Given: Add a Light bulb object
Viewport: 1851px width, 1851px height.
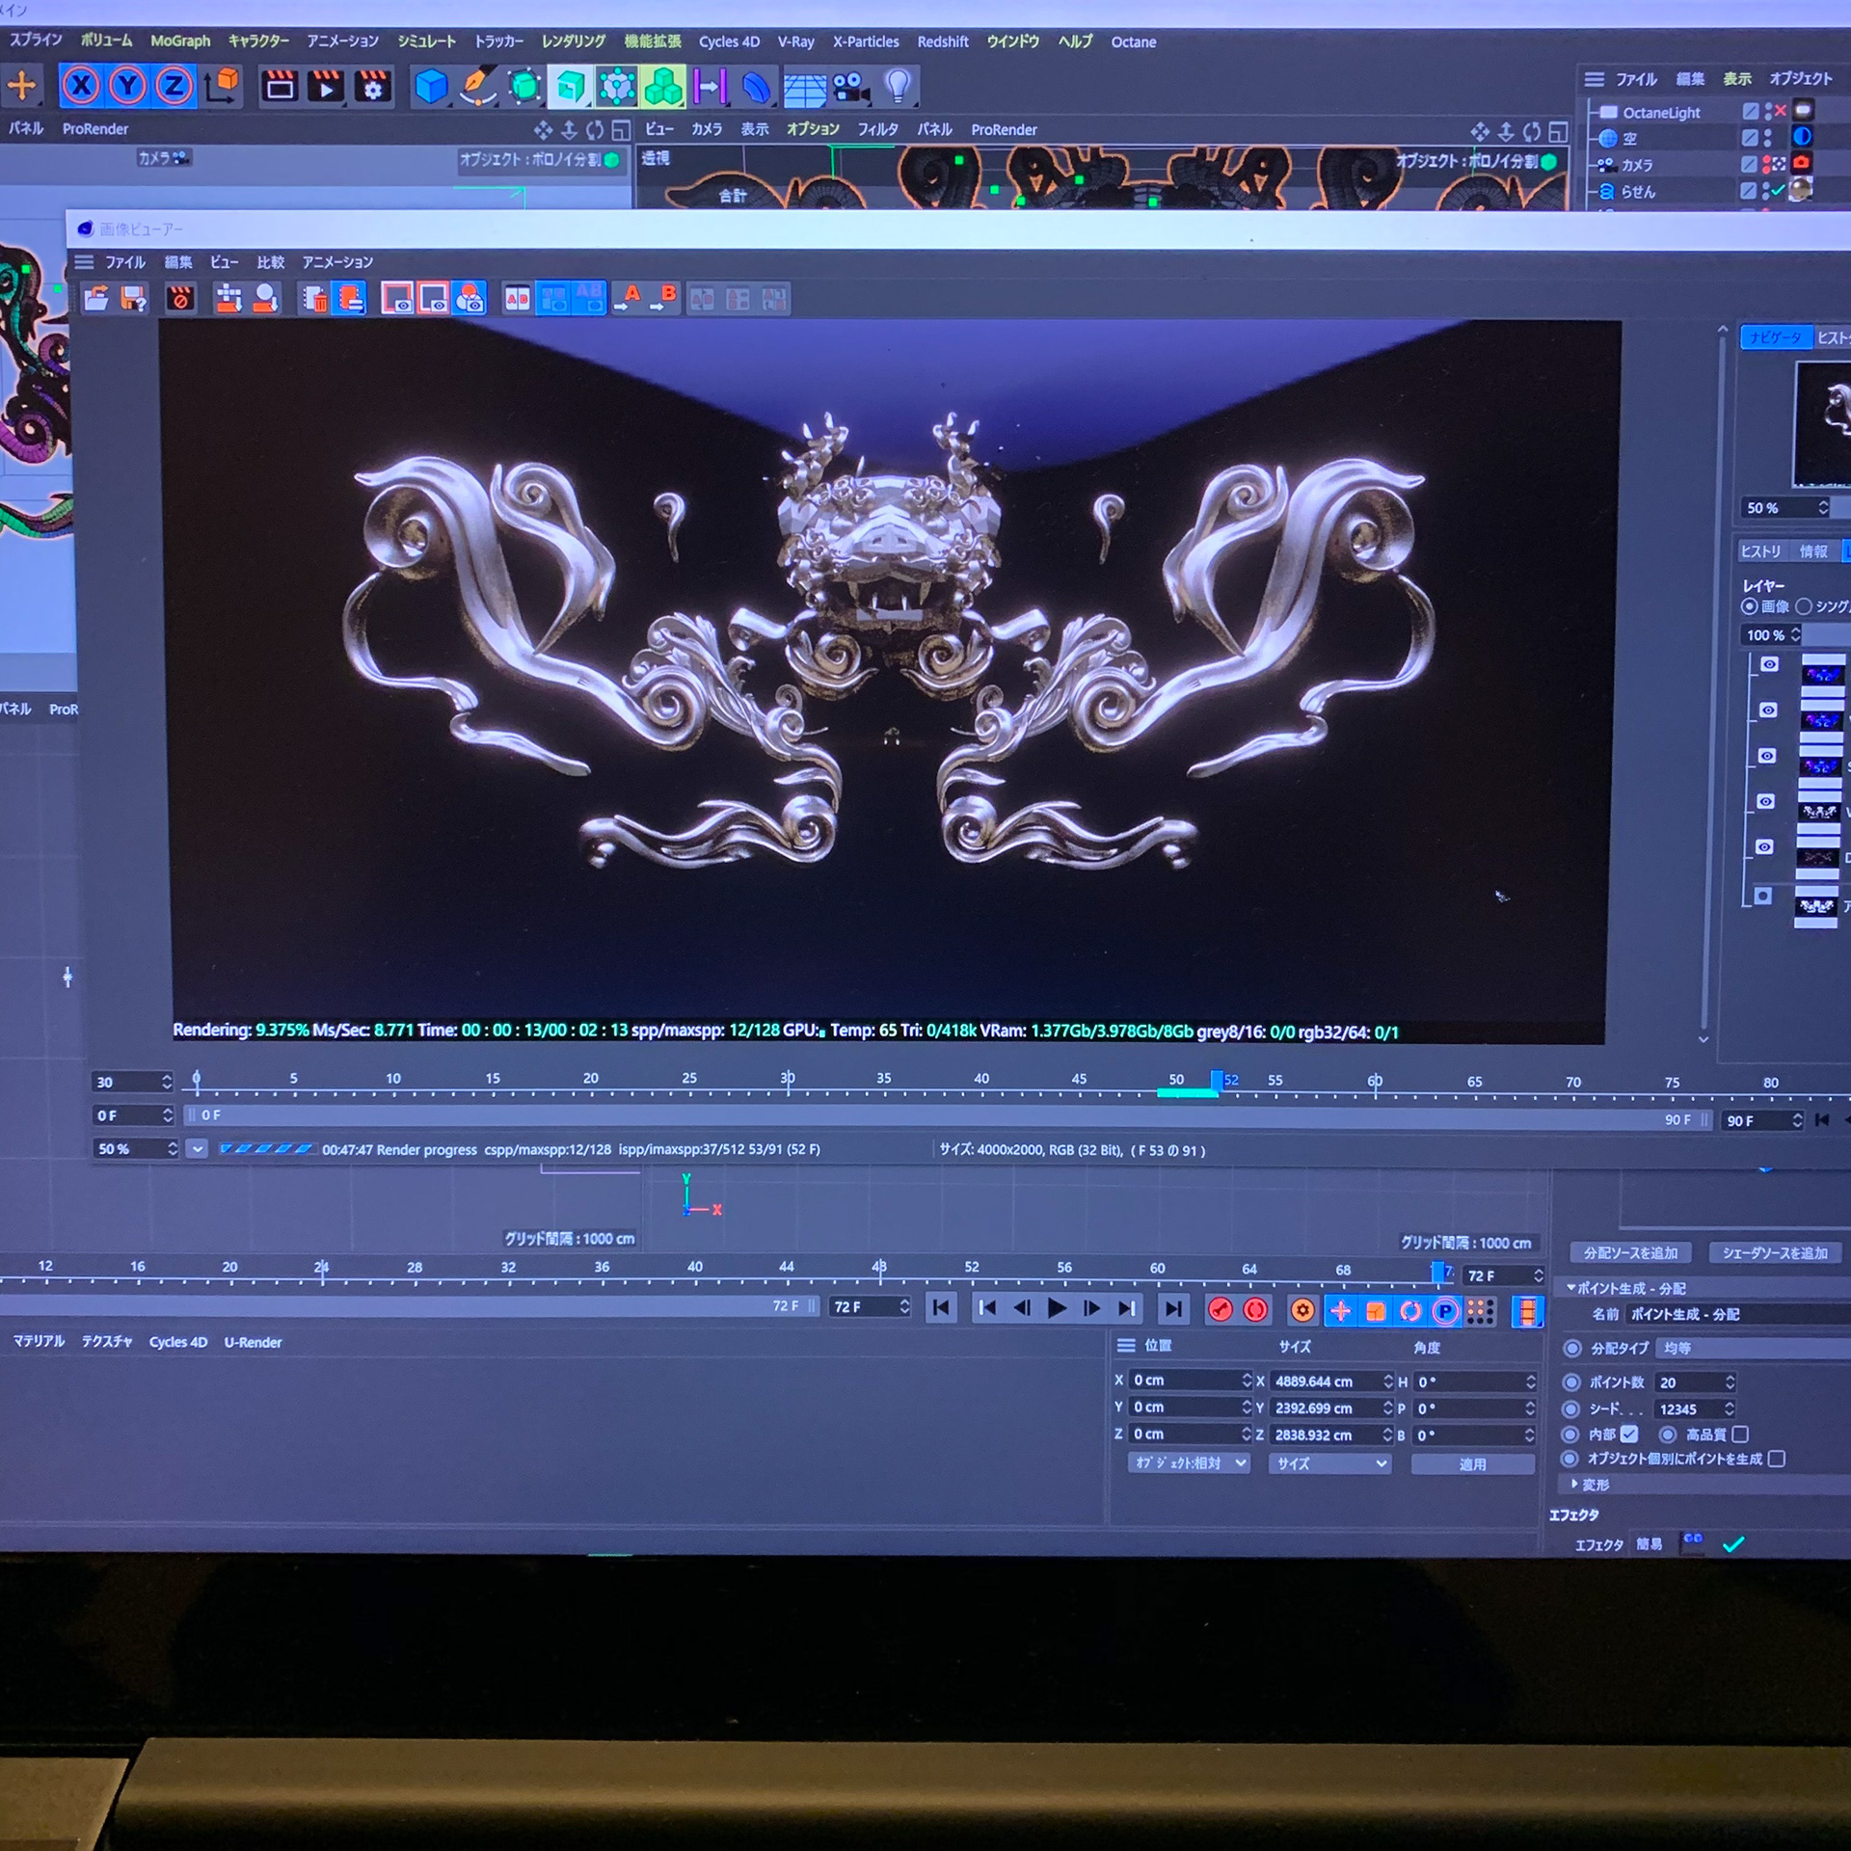Looking at the screenshot, I should click(x=898, y=87).
